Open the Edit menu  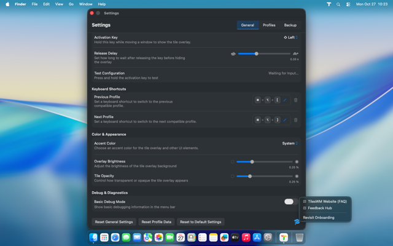point(47,4)
